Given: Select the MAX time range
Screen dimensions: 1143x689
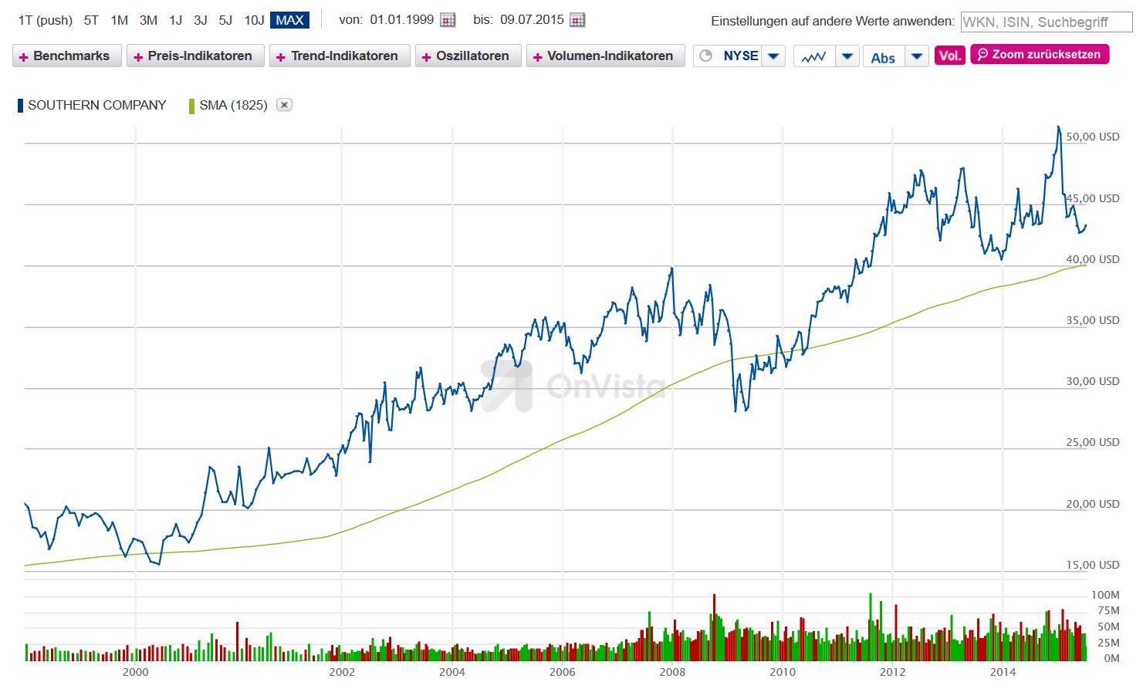Looking at the screenshot, I should [x=289, y=20].
